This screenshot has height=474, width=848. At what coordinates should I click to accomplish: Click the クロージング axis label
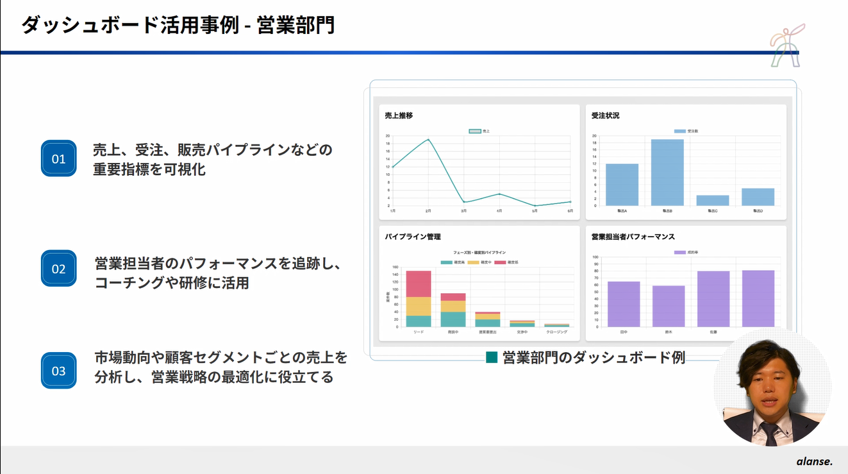pyautogui.click(x=557, y=332)
